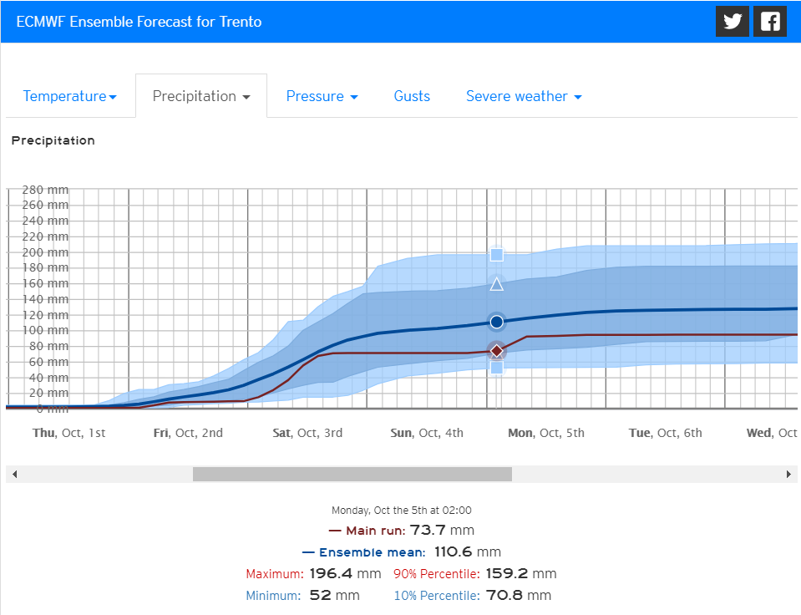Click the 'Sat, Oct, 3rd' axis label
Viewport: 801px width, 615px height.
pyautogui.click(x=307, y=433)
